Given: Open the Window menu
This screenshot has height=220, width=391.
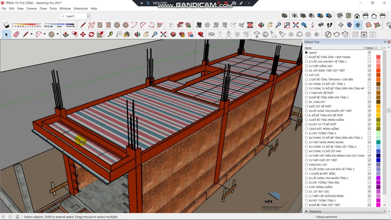Looking at the screenshot, I should click(x=65, y=9).
